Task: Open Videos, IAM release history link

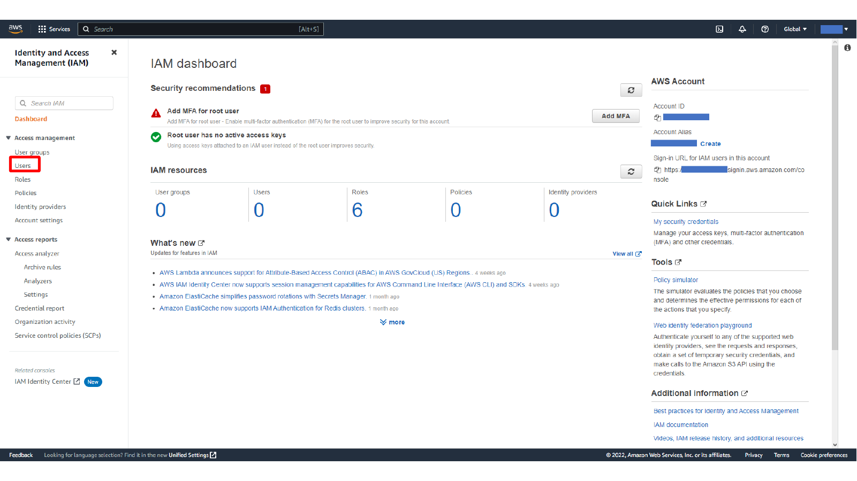Action: coord(728,438)
